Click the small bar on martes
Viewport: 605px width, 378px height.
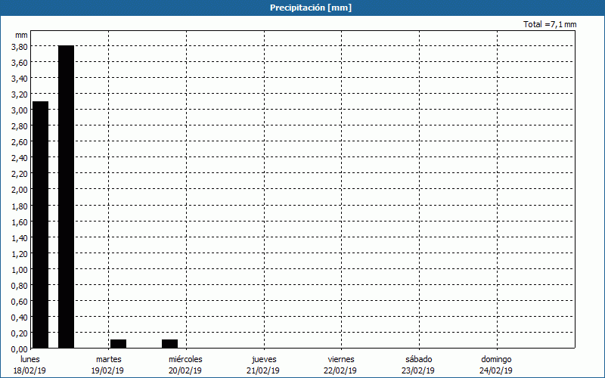point(119,344)
